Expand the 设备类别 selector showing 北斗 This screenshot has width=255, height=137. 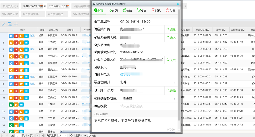174,82
